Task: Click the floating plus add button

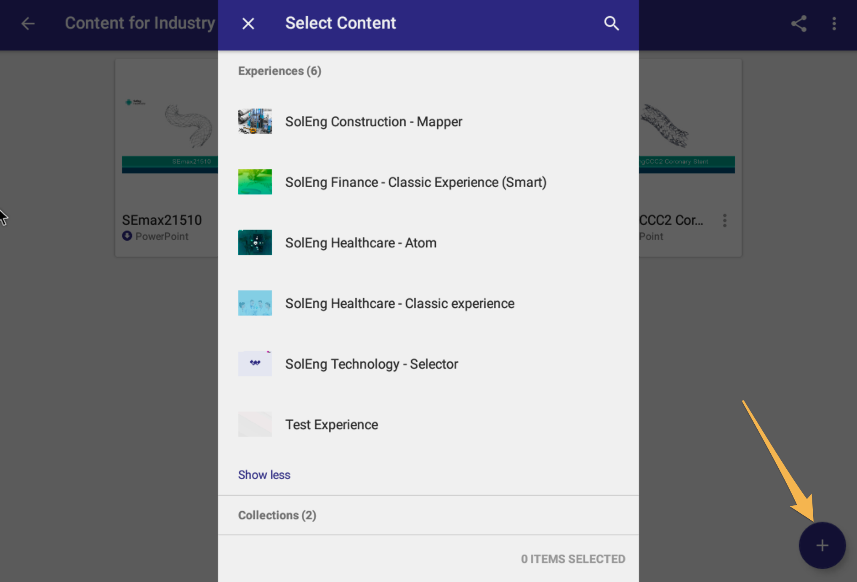Action: click(822, 545)
